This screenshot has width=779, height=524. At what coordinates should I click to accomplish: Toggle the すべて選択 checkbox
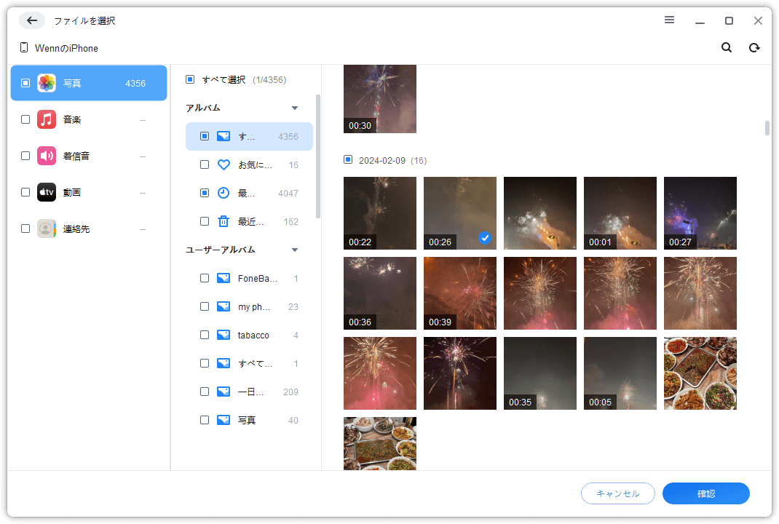click(190, 79)
